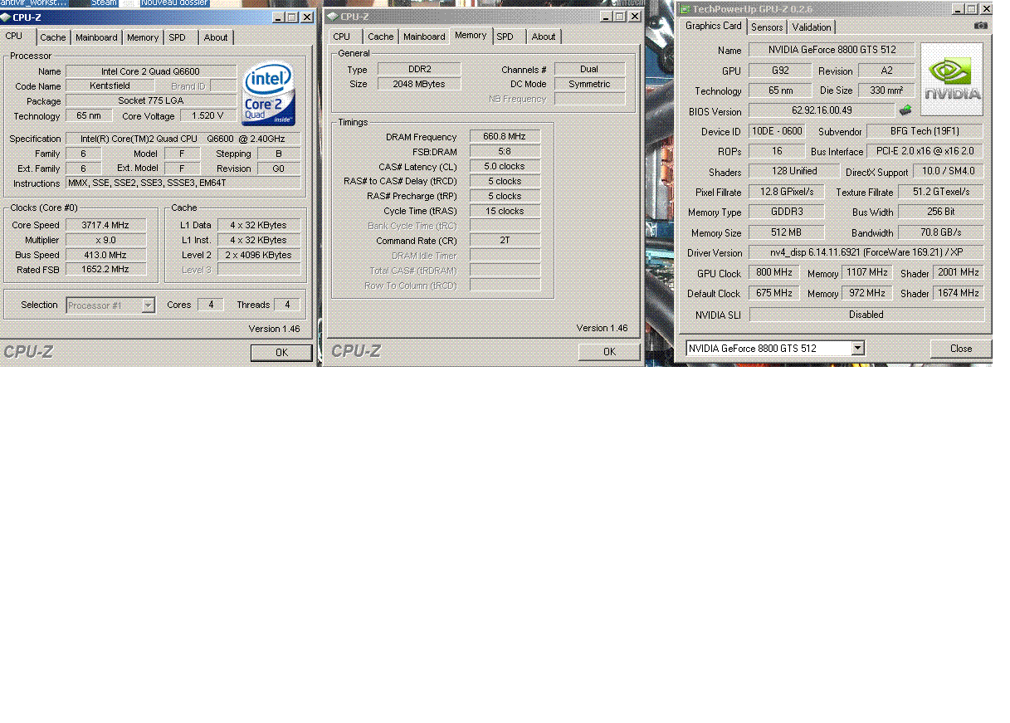Switch to CPU tab in the CPU-Z Timings window
This screenshot has width=1010, height=723.
[342, 37]
